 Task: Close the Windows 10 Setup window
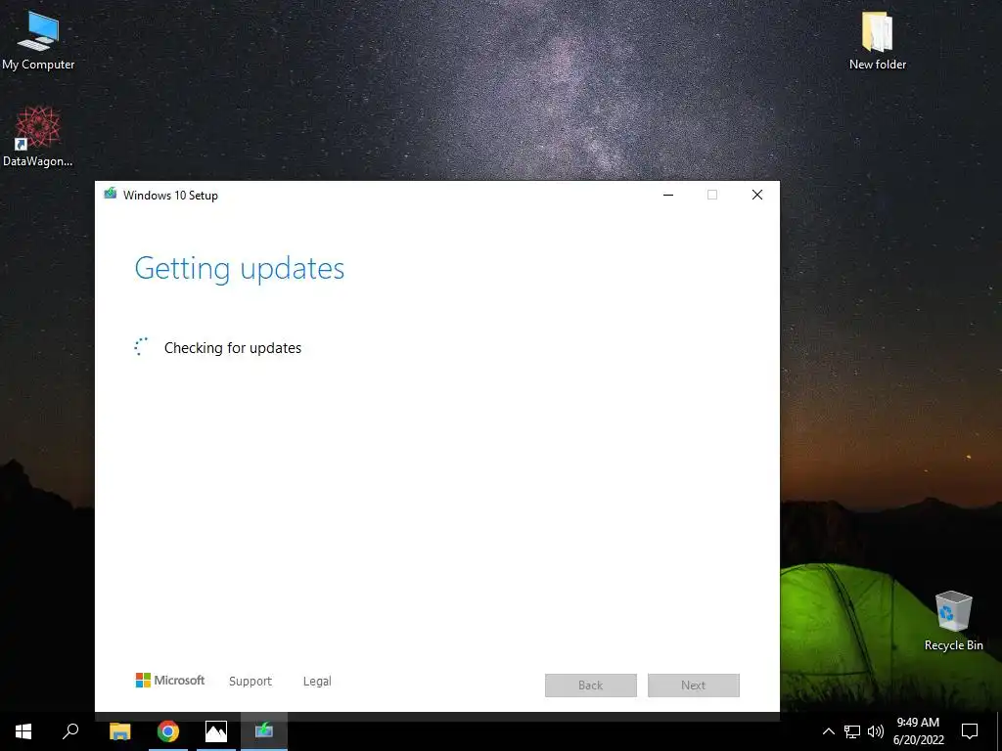pos(757,195)
